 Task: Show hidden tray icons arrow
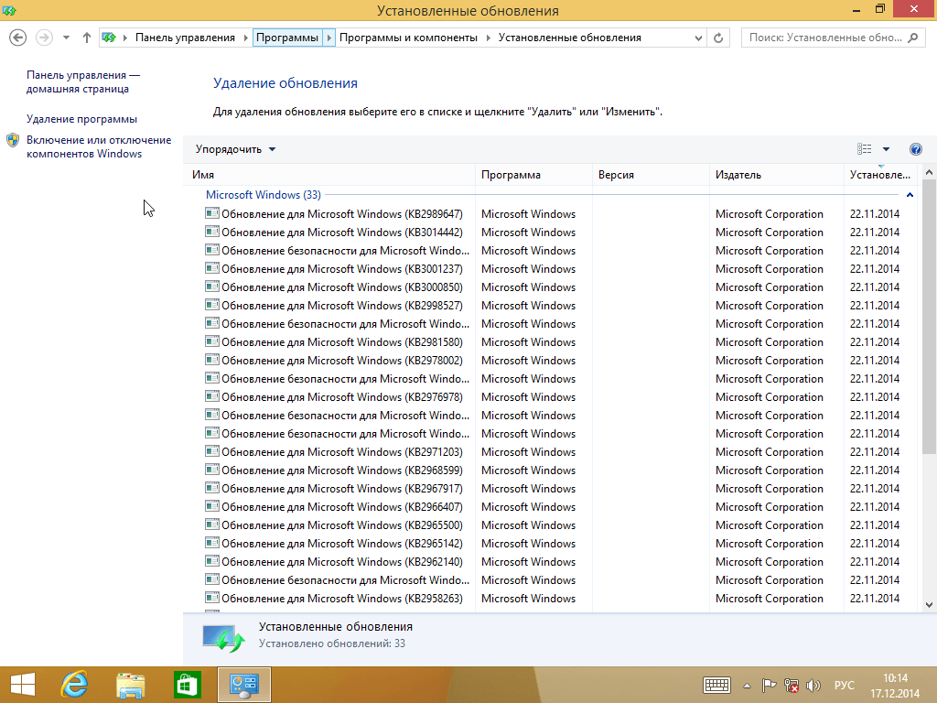(747, 686)
